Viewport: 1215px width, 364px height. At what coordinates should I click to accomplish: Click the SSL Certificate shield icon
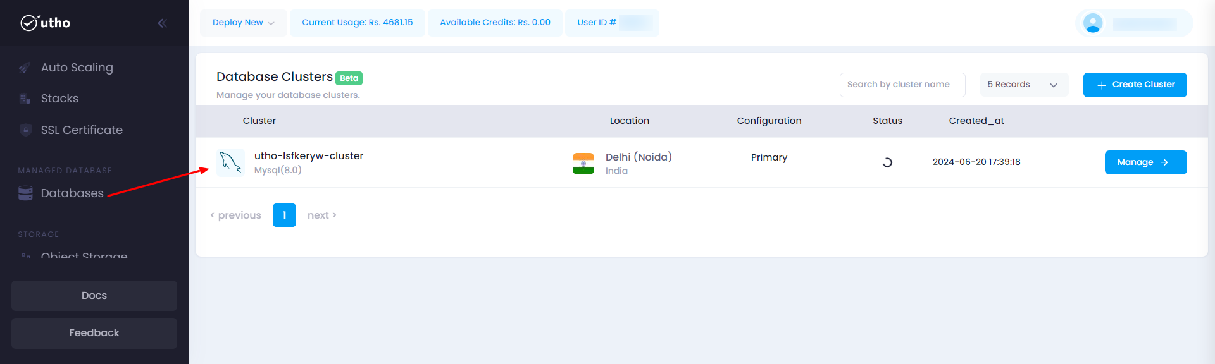point(25,130)
